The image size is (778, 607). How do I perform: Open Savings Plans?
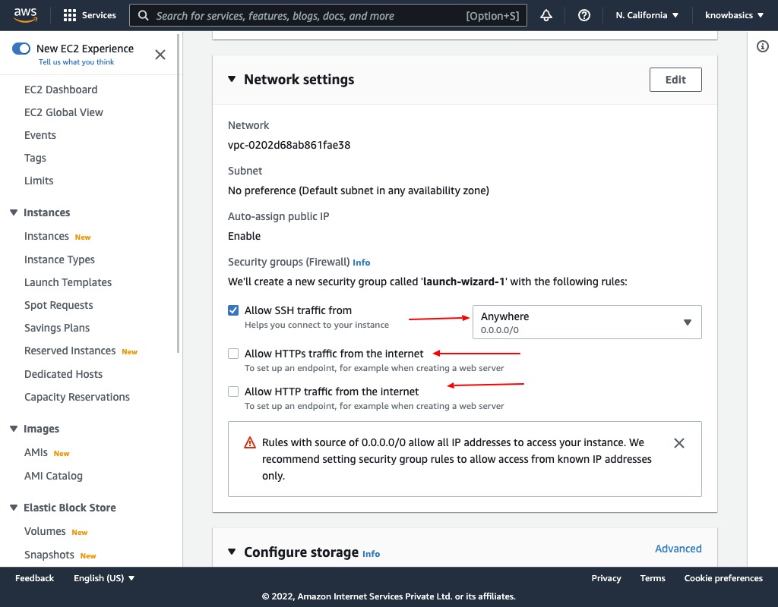click(57, 328)
